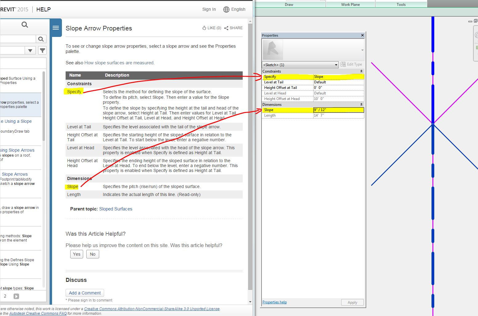Edit the Height Offset at Tail value
The height and width of the screenshot is (316, 478).
[x=338, y=88]
